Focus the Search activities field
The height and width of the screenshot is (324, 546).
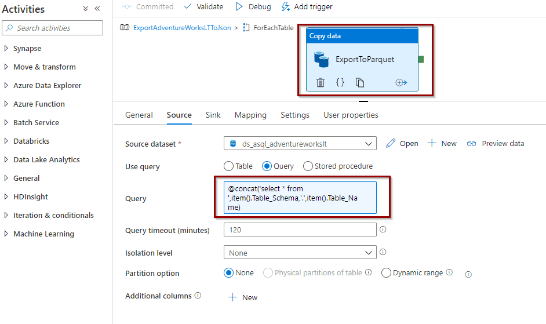pyautogui.click(x=53, y=28)
